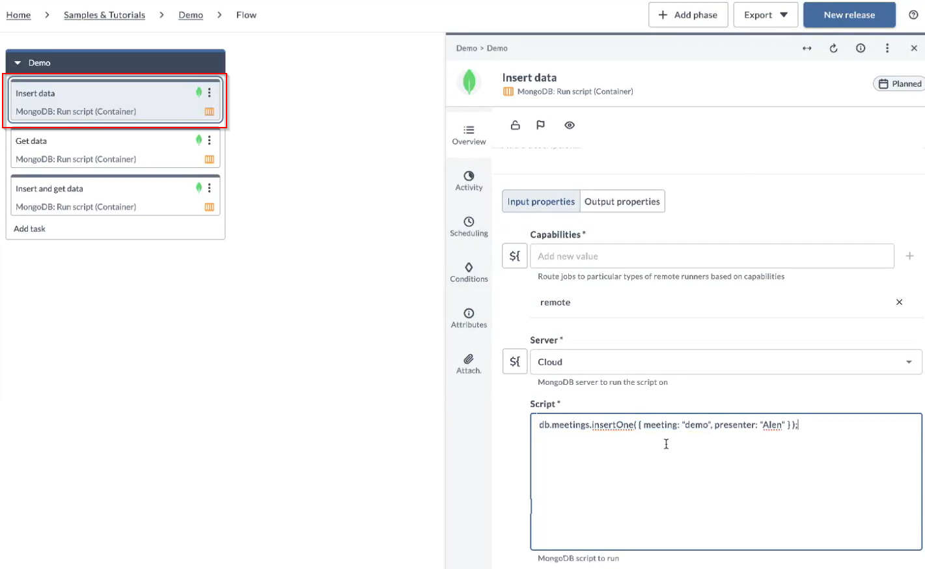The width and height of the screenshot is (925, 569).
Task: Click MongoDB leaf icon on Insert and get data
Action: [x=199, y=187]
